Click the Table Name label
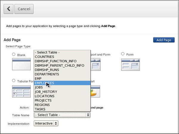Screen dimensions: 179x134 21,115
